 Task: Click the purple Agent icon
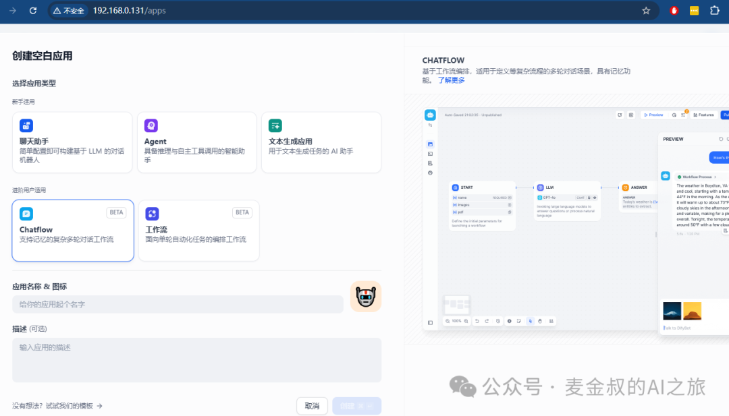(151, 125)
